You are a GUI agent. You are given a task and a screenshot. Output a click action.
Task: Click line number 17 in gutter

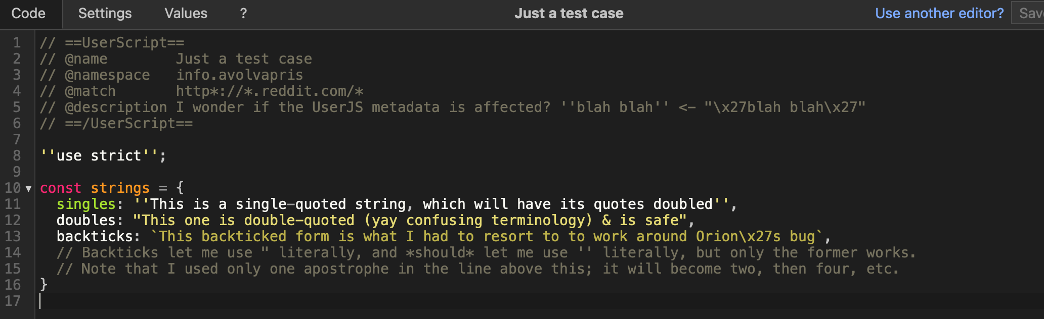coord(13,301)
